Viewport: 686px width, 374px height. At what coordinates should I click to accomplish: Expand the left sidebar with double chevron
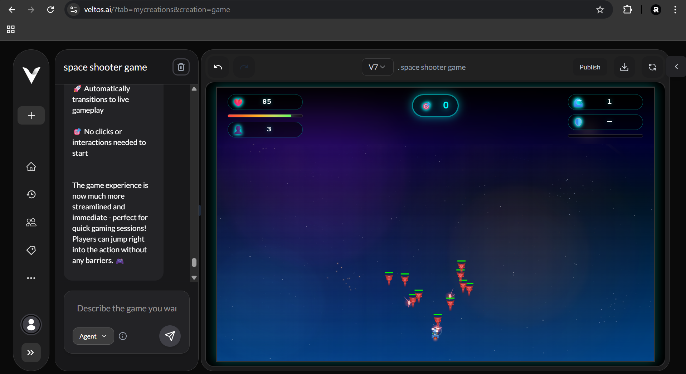pos(31,353)
